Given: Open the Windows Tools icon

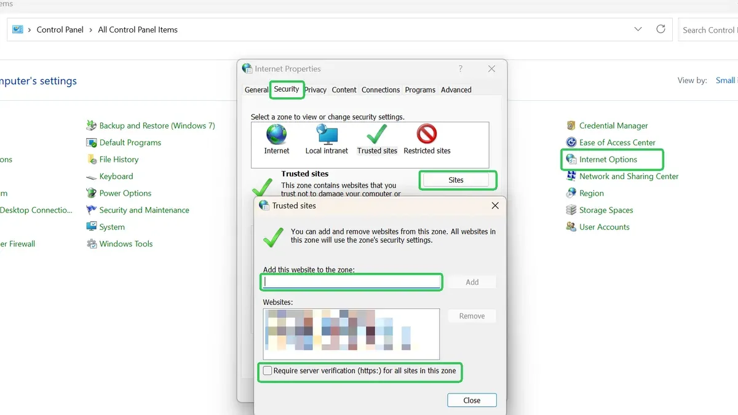Looking at the screenshot, I should click(92, 244).
